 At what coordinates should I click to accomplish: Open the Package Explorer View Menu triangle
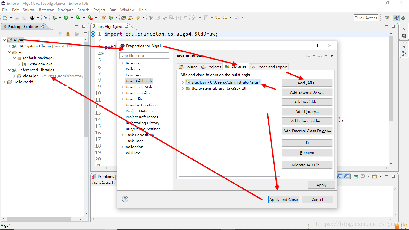click(x=86, y=34)
